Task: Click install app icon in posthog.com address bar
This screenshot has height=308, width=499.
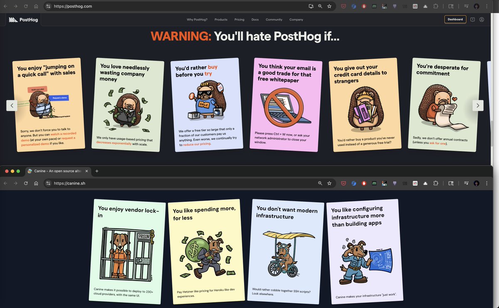Action: click(x=310, y=6)
